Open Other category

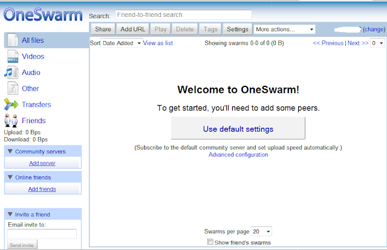pos(30,89)
